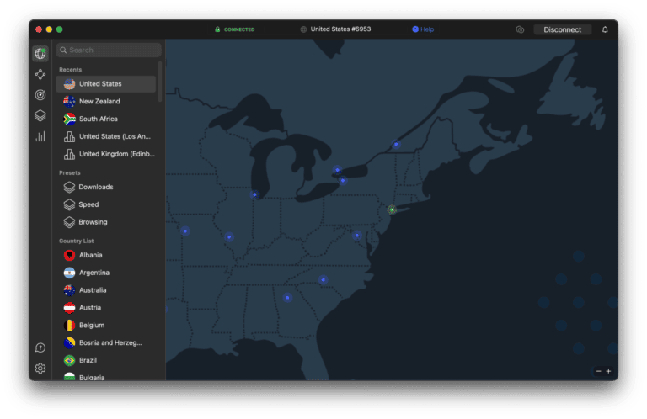Open the help support bubble icon

pos(40,347)
